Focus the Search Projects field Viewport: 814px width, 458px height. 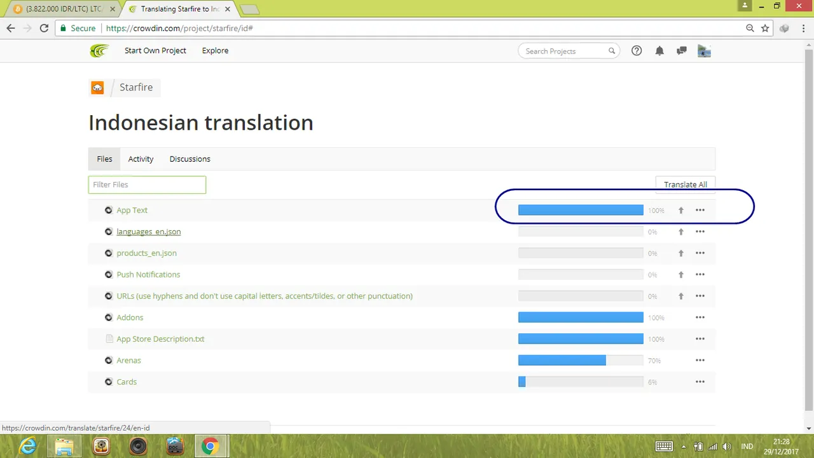click(x=569, y=51)
